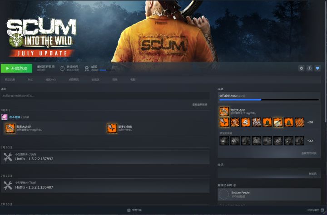Click the large 海底大动员 achievement icon in panel

click(224, 112)
